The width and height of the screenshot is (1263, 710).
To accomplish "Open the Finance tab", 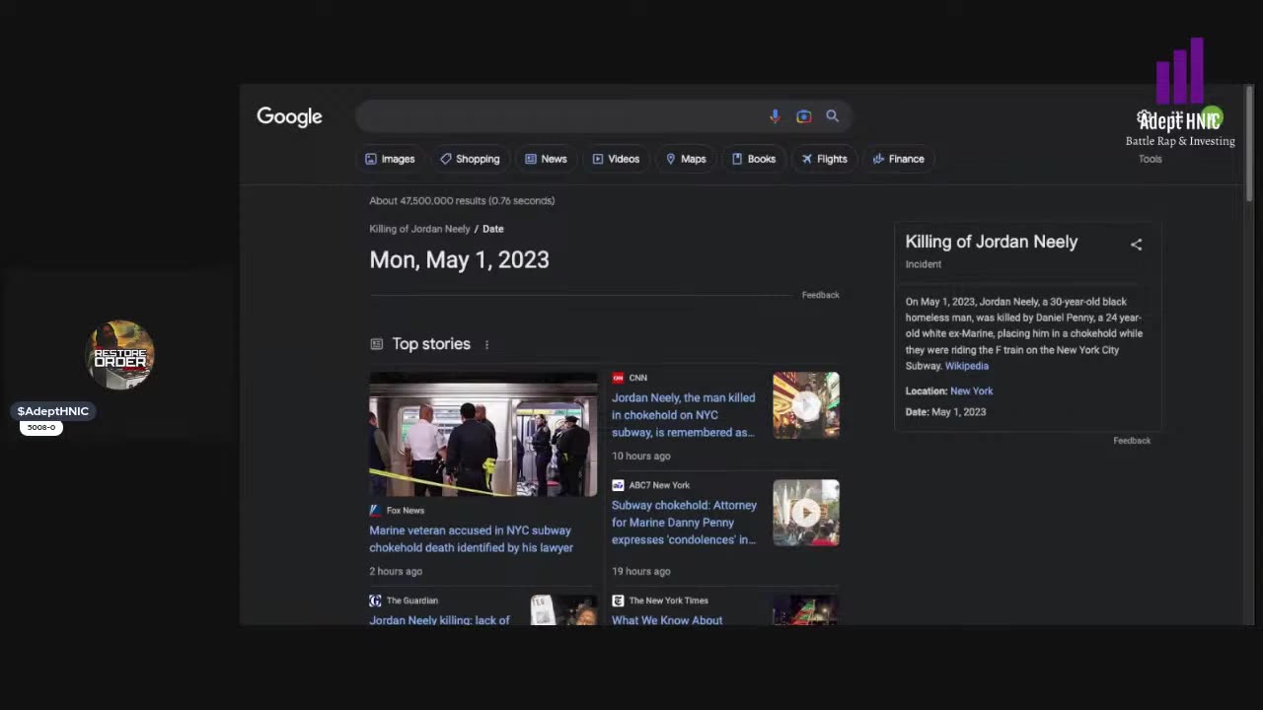I will click(898, 159).
